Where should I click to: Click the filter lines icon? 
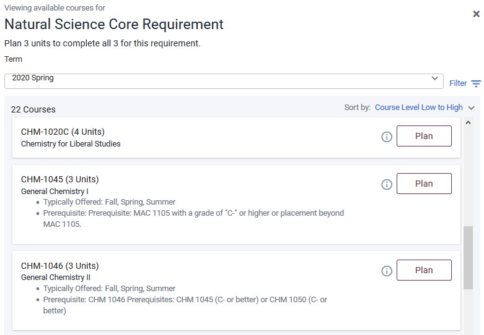tap(476, 83)
